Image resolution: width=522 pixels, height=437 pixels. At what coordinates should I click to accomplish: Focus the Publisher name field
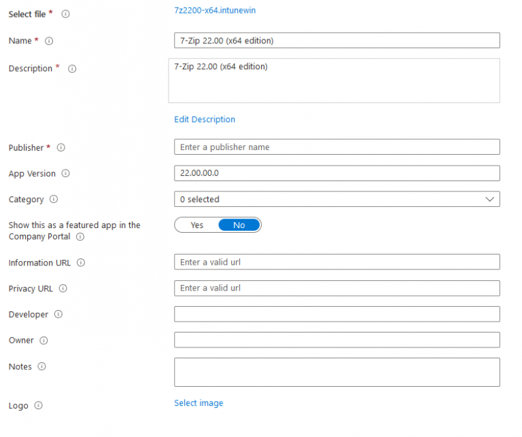[337, 147]
